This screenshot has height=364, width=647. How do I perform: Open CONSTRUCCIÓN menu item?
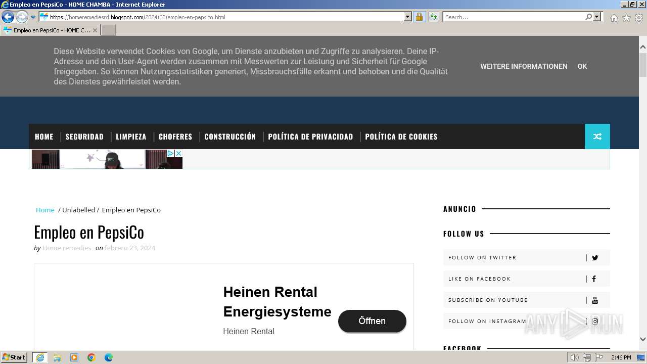pyautogui.click(x=230, y=136)
